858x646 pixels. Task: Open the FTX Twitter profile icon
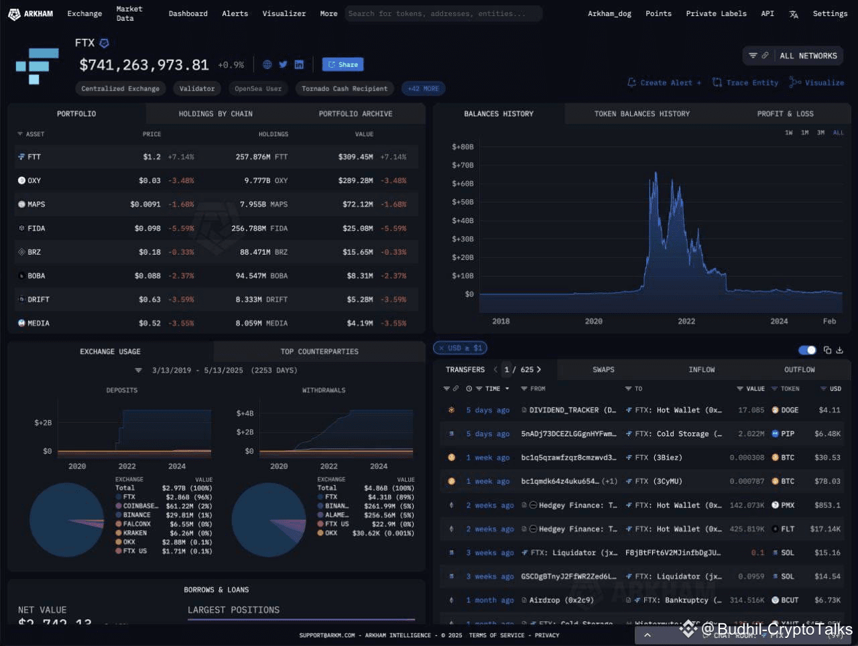click(x=283, y=65)
